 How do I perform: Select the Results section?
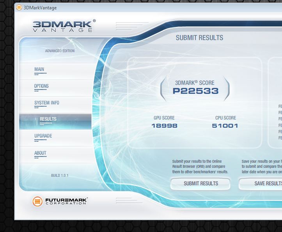pyautogui.click(x=55, y=121)
